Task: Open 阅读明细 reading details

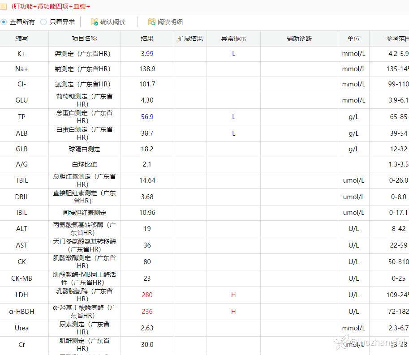Action: pos(170,22)
